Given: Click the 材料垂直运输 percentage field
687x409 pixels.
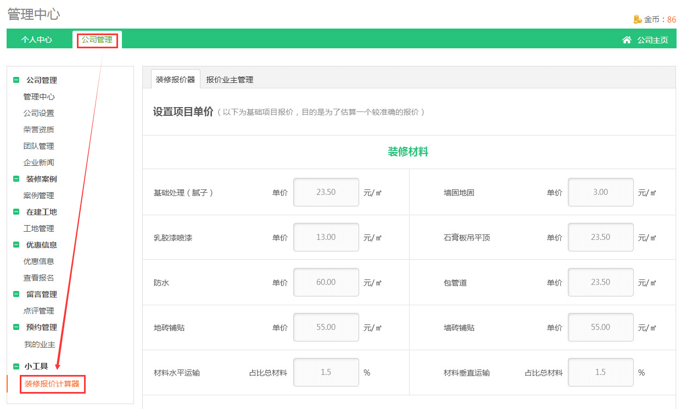Looking at the screenshot, I should [600, 372].
